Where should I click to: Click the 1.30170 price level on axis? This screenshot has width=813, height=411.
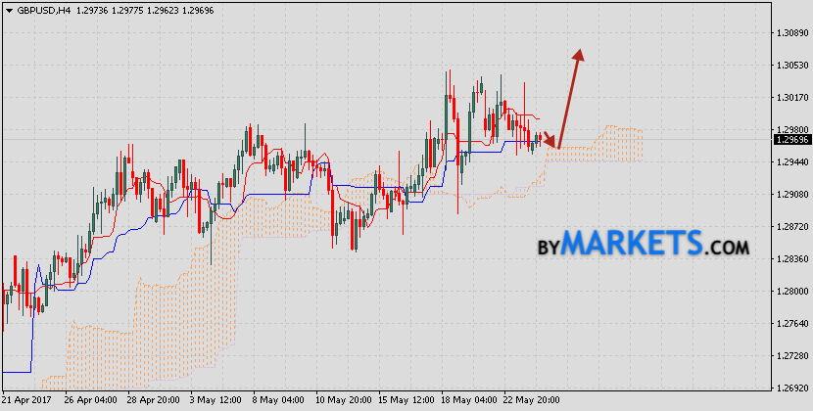point(789,98)
